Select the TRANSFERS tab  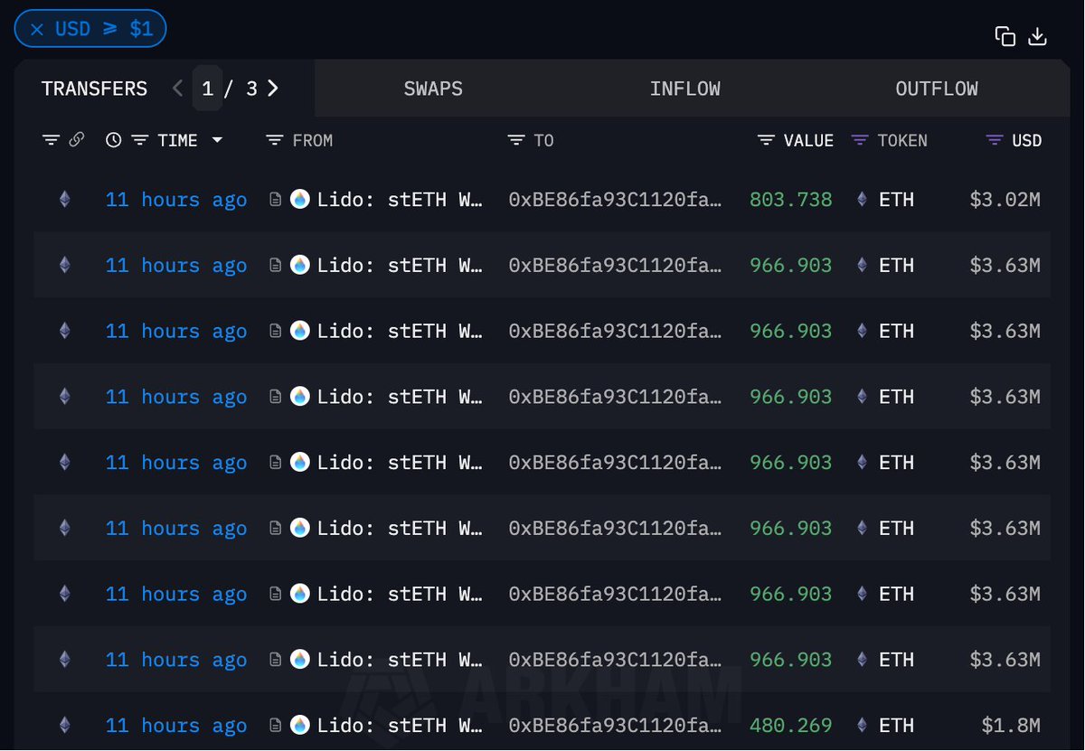94,89
